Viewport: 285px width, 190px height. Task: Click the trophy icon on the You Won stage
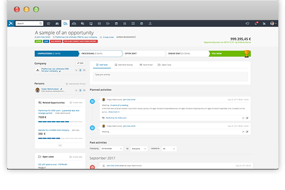[246, 53]
